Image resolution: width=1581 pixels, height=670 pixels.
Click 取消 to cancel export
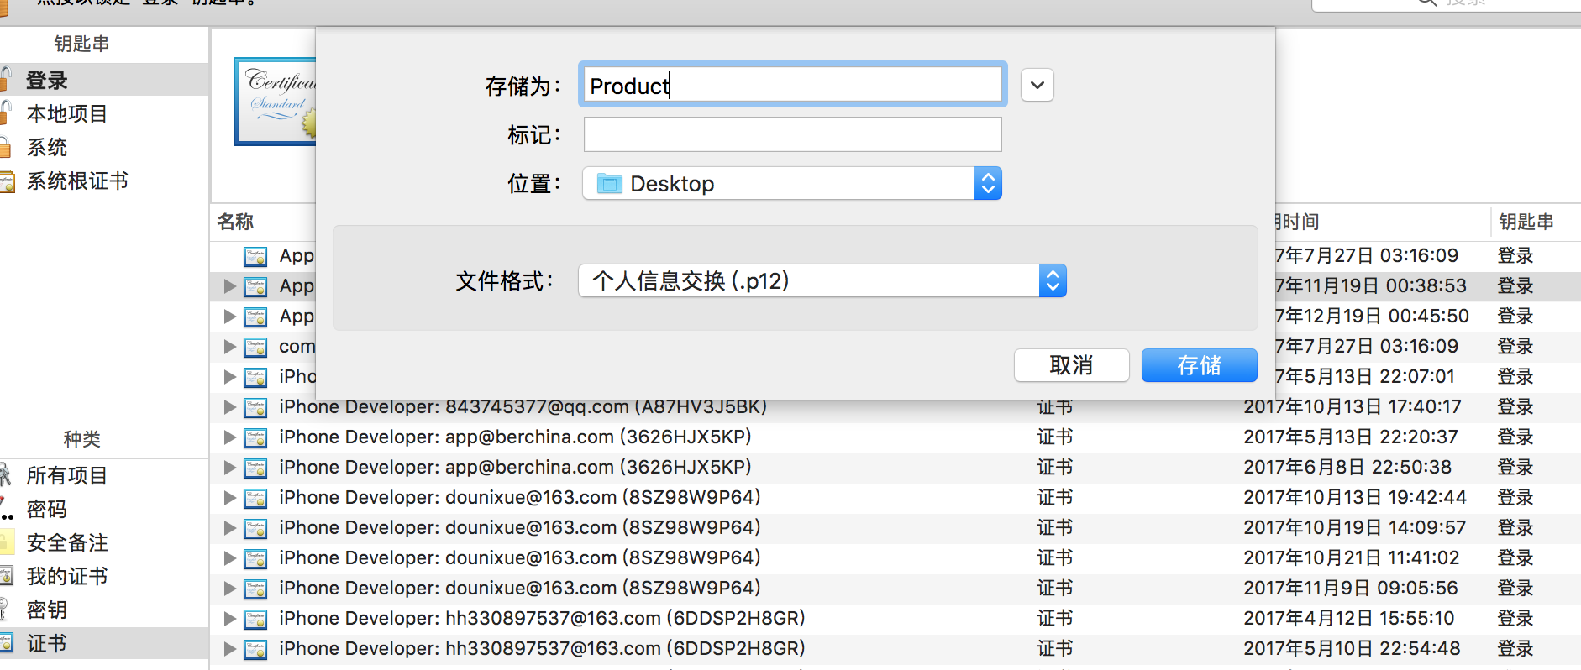tap(1071, 365)
